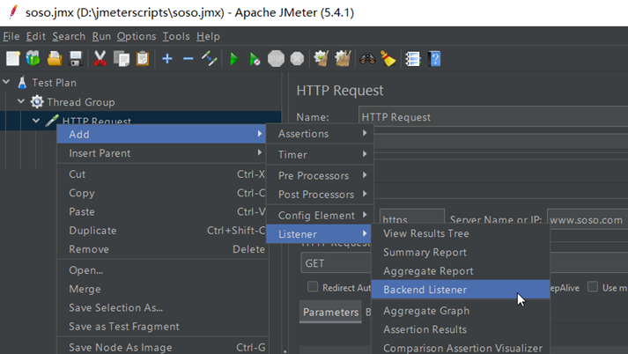Open Help with question mark icon

(x=434, y=59)
